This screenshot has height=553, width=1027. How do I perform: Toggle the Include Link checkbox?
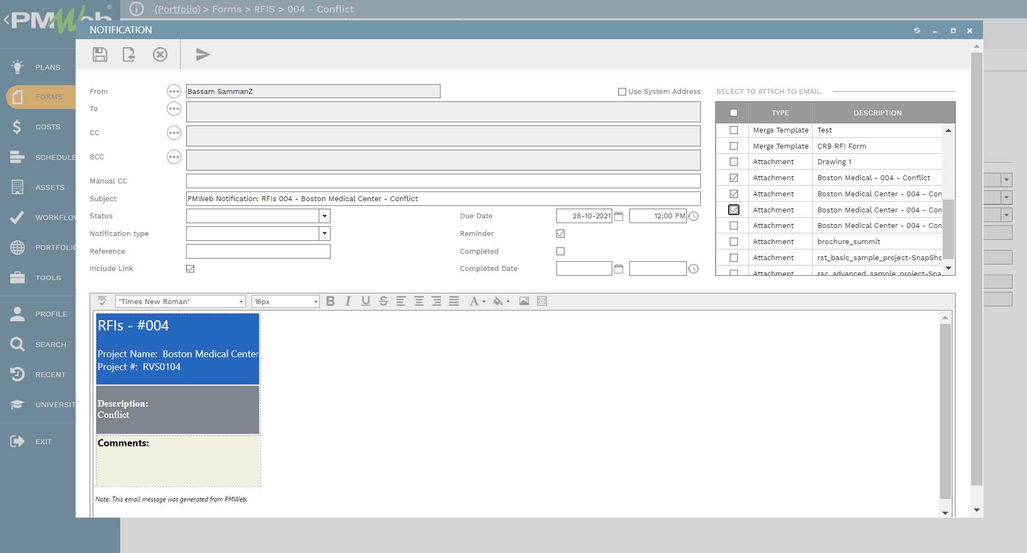[x=190, y=269]
